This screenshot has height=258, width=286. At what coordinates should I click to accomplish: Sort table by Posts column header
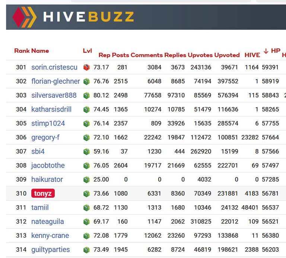(x=120, y=55)
